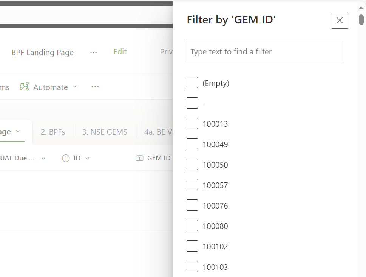The height and width of the screenshot is (277, 366).
Task: Click the Edit link in the navigation
Action: point(120,52)
